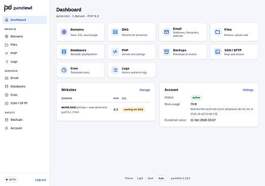This screenshot has height=186, width=265.
Task: Click the terminal icon on SSH / SFTP card
Action: (x=218, y=52)
